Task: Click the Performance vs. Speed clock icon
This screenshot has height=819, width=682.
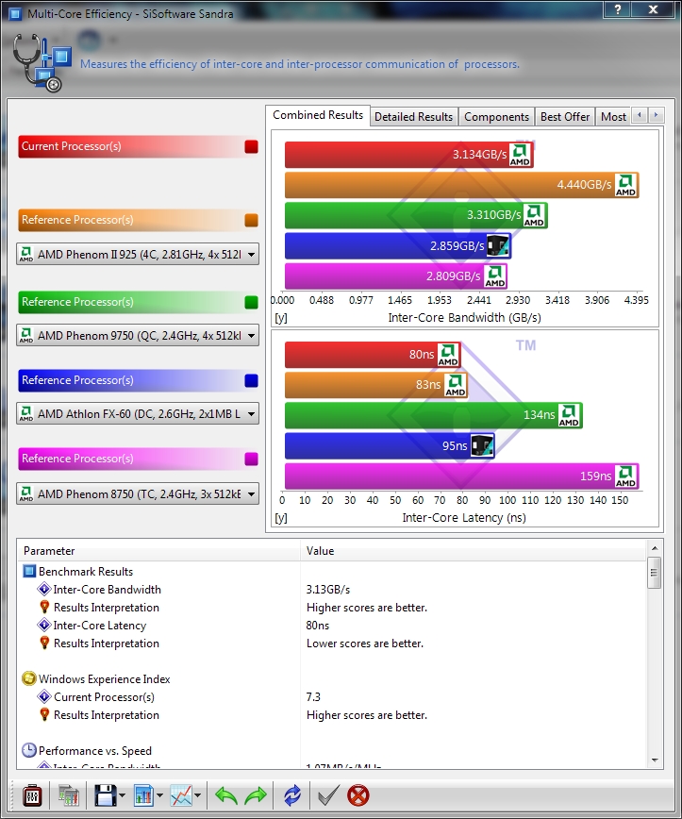Action: point(29,750)
